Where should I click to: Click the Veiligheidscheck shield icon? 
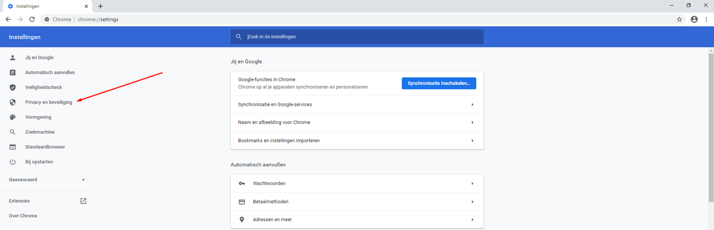(12, 88)
